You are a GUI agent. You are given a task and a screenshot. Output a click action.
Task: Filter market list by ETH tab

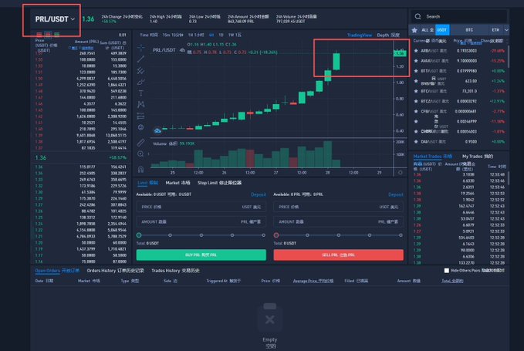[x=495, y=30]
